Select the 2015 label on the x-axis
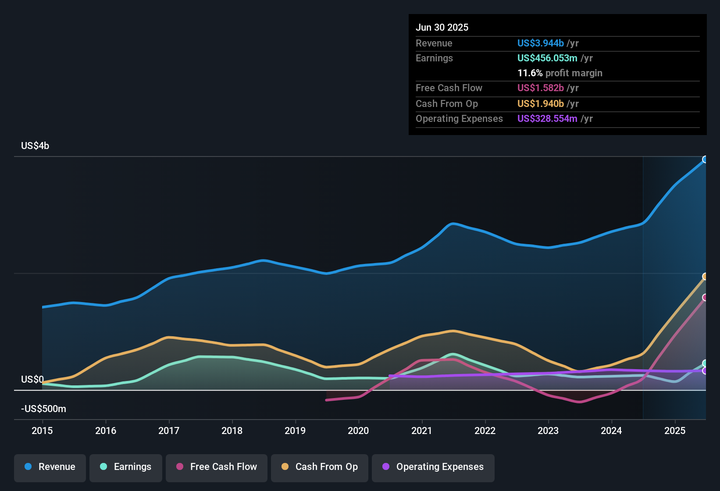The height and width of the screenshot is (491, 720). (x=42, y=431)
